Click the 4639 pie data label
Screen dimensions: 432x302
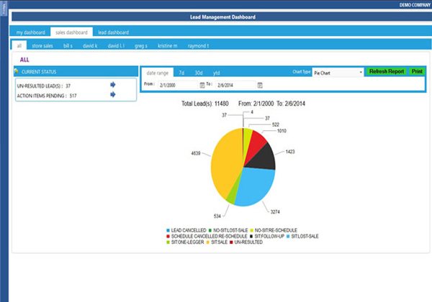(196, 153)
